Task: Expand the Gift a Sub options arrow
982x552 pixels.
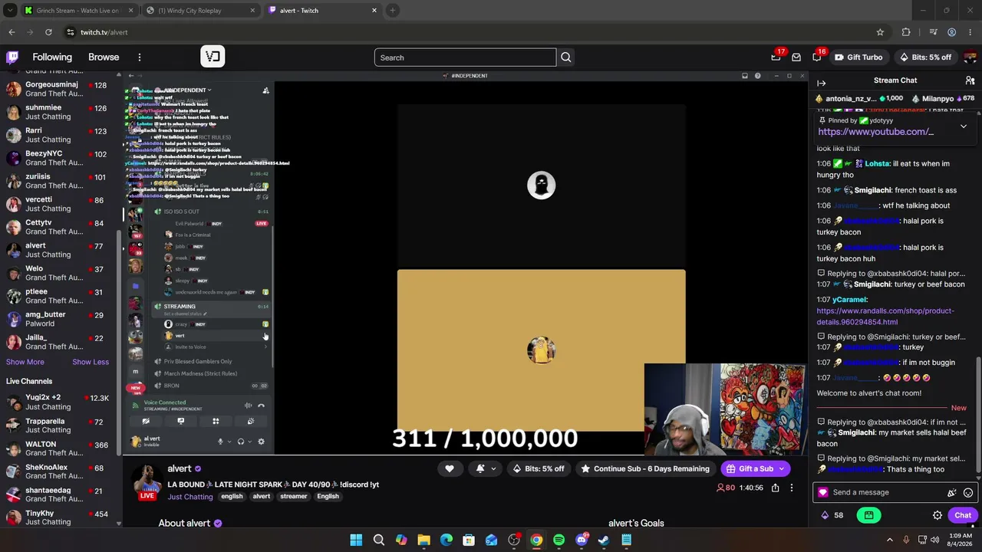Action: click(782, 468)
